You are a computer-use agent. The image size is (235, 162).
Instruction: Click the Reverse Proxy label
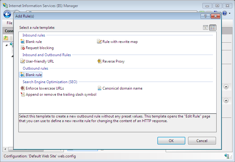coord(114,61)
